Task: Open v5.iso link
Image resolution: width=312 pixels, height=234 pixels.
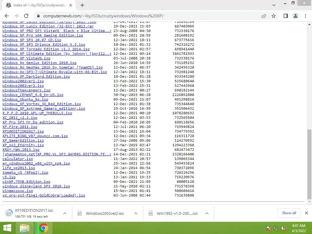Action: tap(9, 177)
